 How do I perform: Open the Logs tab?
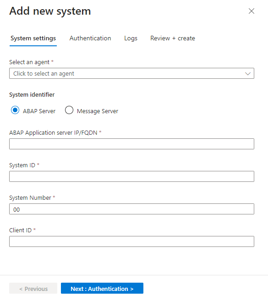tap(131, 38)
